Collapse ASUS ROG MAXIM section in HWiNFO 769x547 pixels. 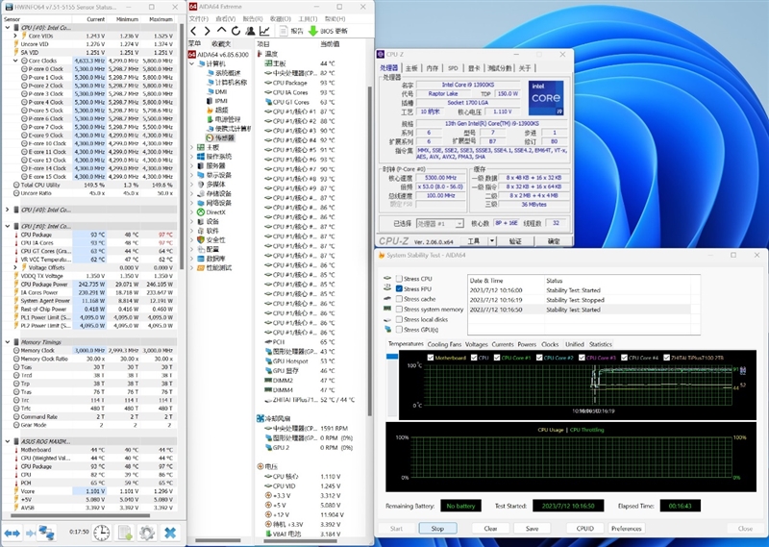pyautogui.click(x=8, y=441)
